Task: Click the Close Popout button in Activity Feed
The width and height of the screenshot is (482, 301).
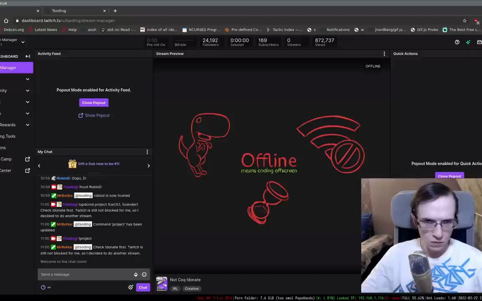Action: (x=93, y=102)
